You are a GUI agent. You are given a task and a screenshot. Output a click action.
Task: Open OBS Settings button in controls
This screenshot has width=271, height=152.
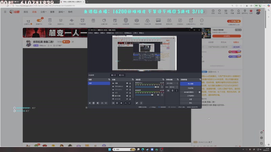coord(190,99)
